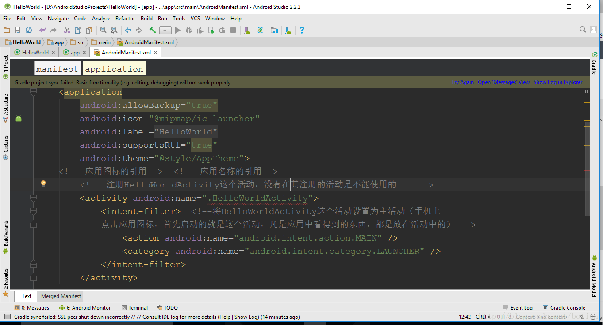Collapse the intent-filter opening tag fold marker
Viewport: 603px width, 325px height.
tap(33, 211)
